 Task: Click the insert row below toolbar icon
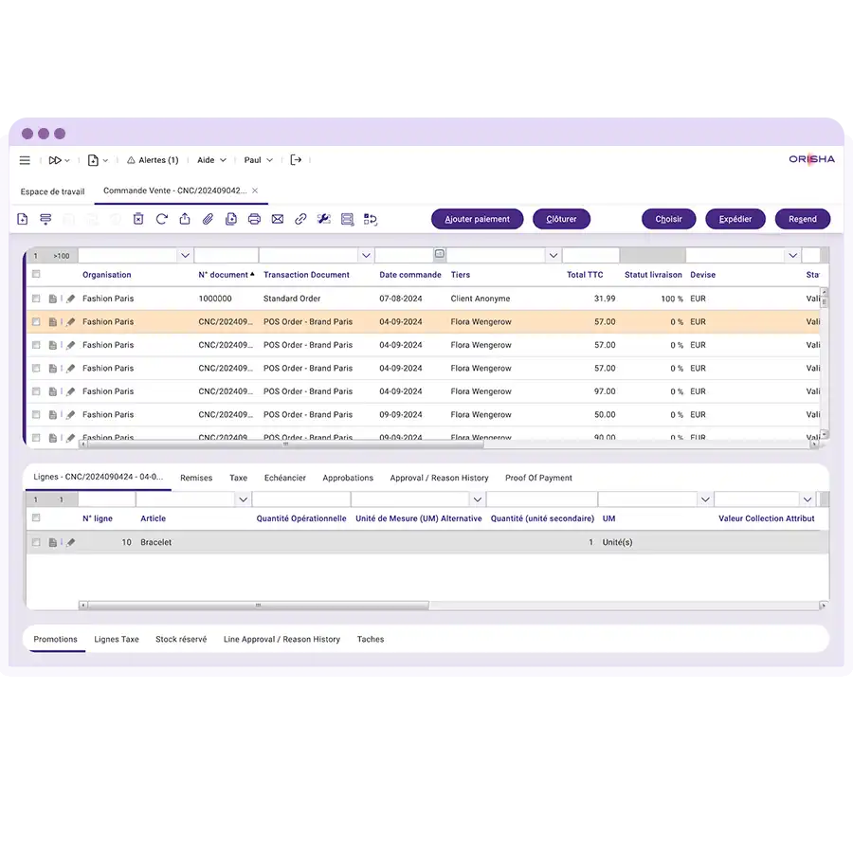pyautogui.click(x=45, y=219)
